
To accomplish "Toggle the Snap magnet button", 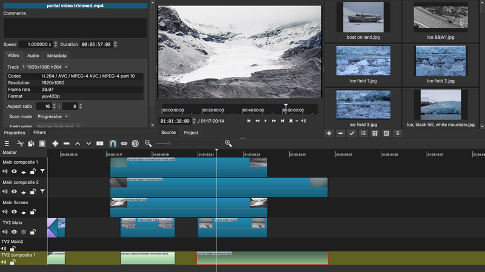I will click(113, 144).
